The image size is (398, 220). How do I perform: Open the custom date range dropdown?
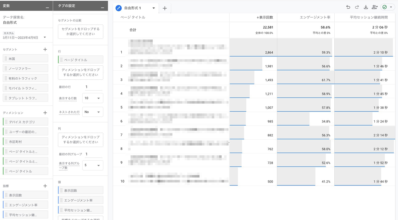pos(45,37)
